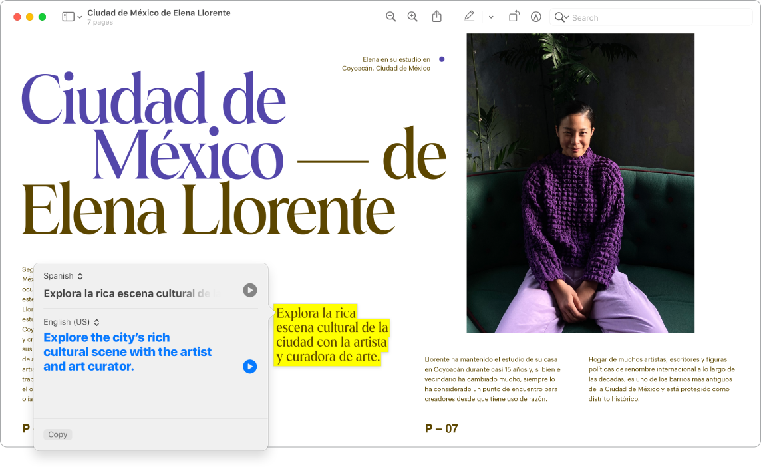Open the sidebar view options chevron

click(x=78, y=17)
